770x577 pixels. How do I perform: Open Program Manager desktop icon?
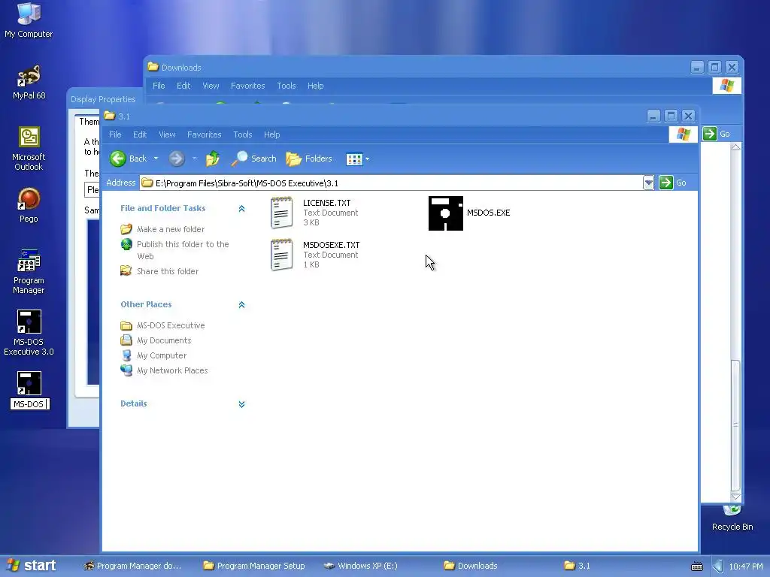[x=29, y=271]
